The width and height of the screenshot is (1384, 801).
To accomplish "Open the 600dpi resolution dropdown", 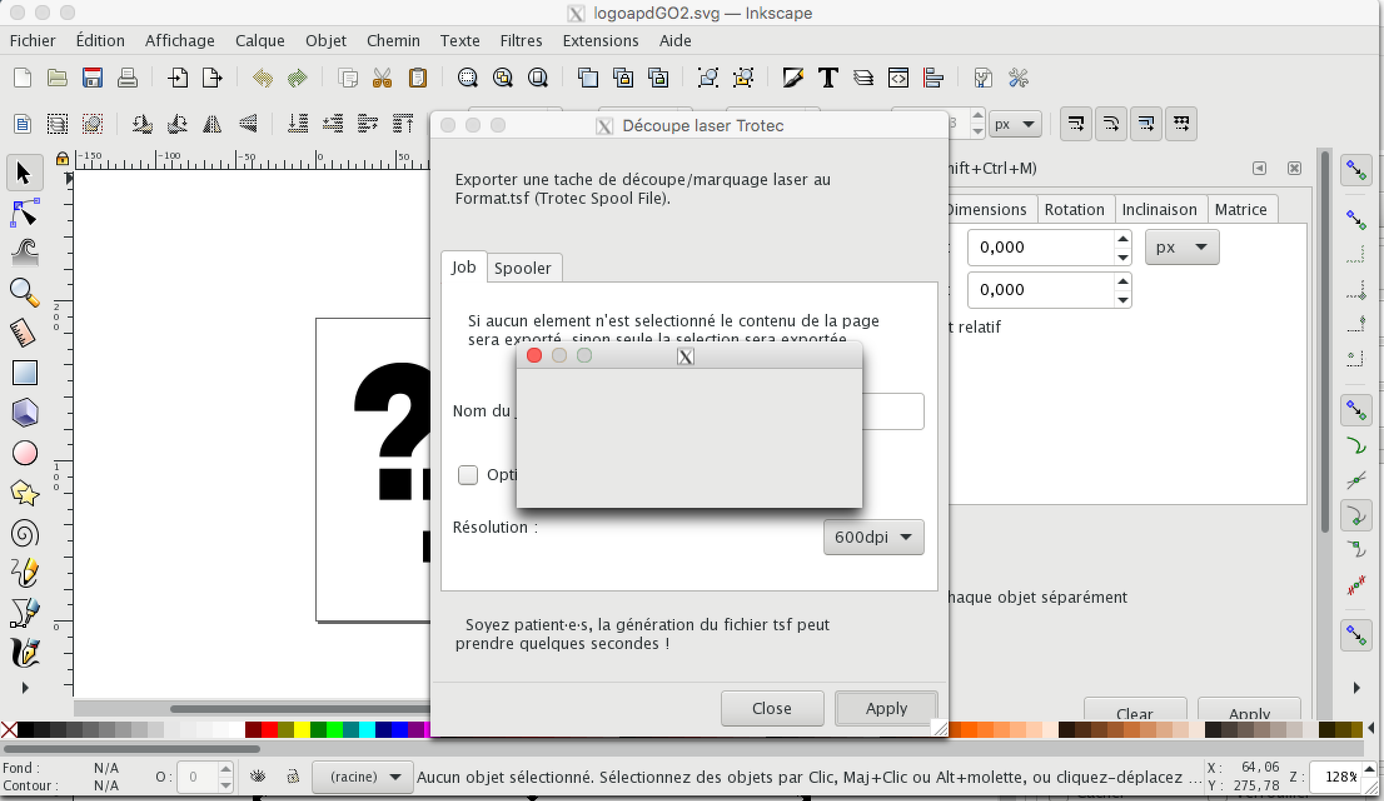I will tap(873, 537).
